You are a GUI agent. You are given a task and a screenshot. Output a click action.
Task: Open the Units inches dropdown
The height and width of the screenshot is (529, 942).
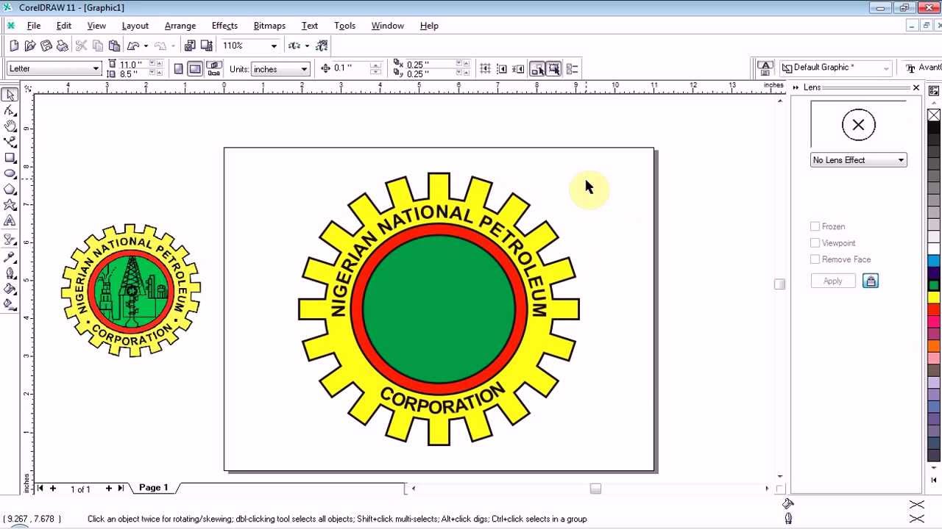tap(304, 69)
